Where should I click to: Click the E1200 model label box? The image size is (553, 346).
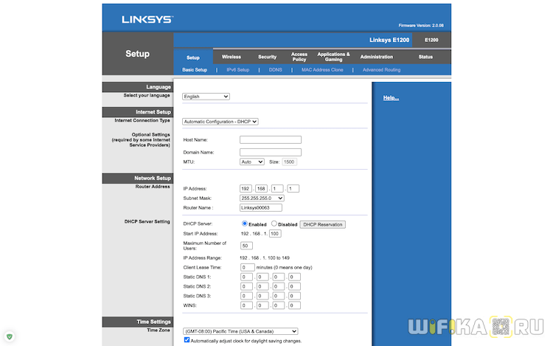click(x=431, y=40)
